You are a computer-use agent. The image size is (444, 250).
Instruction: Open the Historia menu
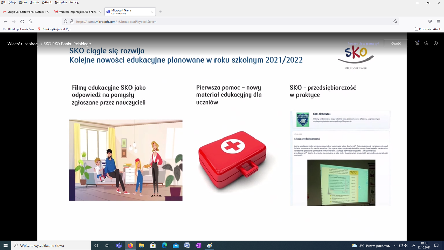click(x=34, y=2)
